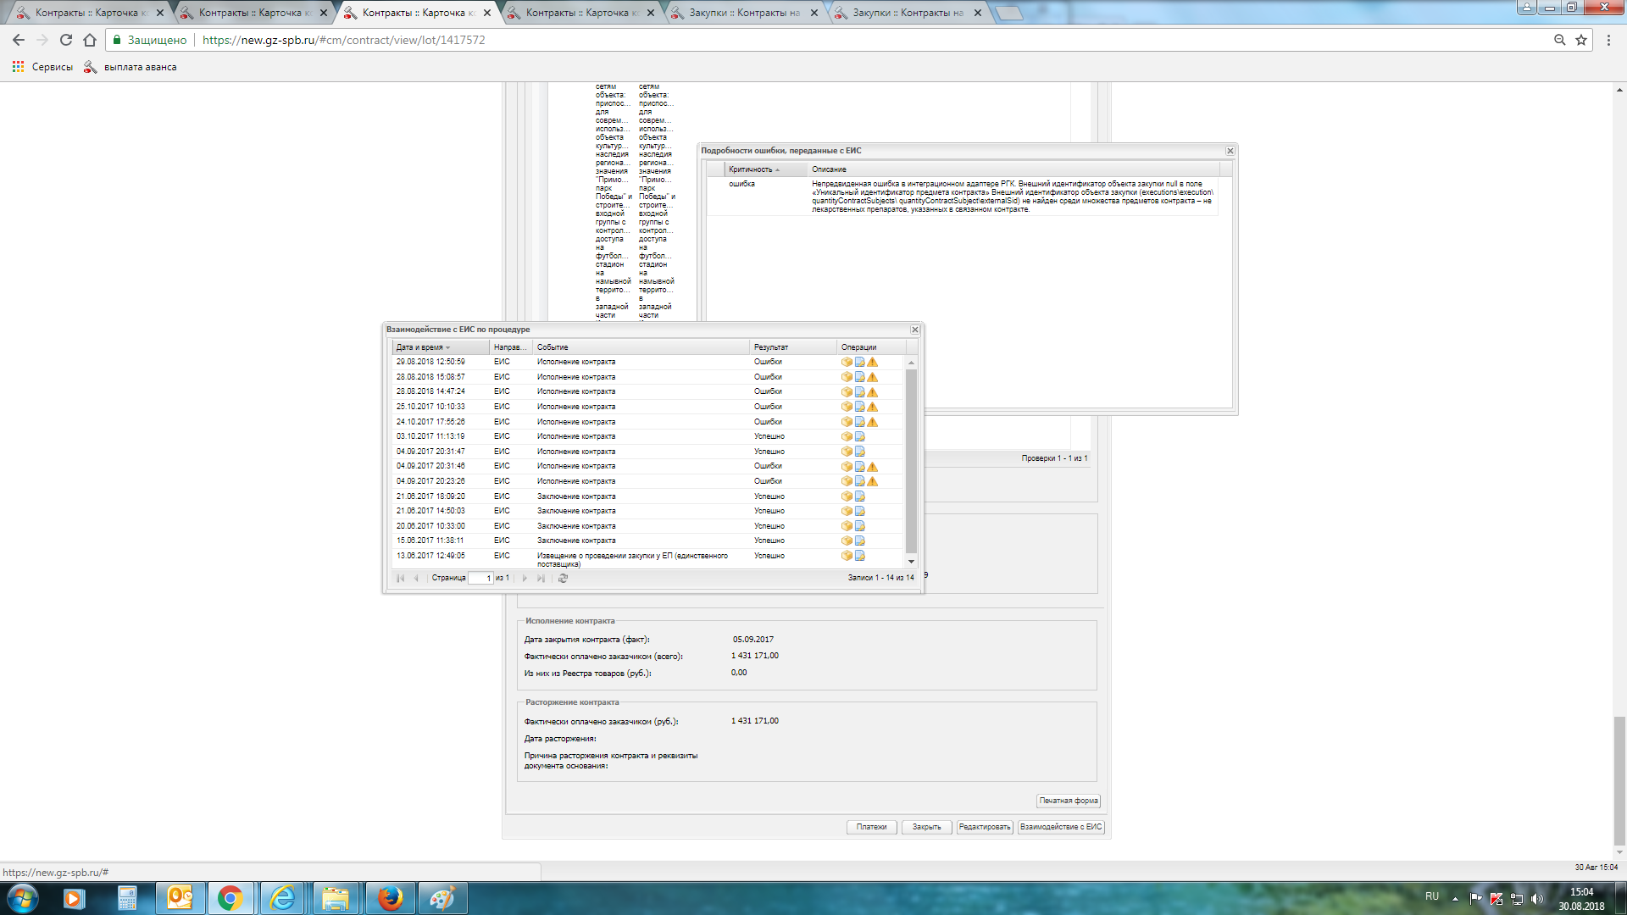Image resolution: width=1627 pixels, height=915 pixels.
Task: Open document icon in 21.06.2017 18:09:20 row
Action: pos(859,496)
